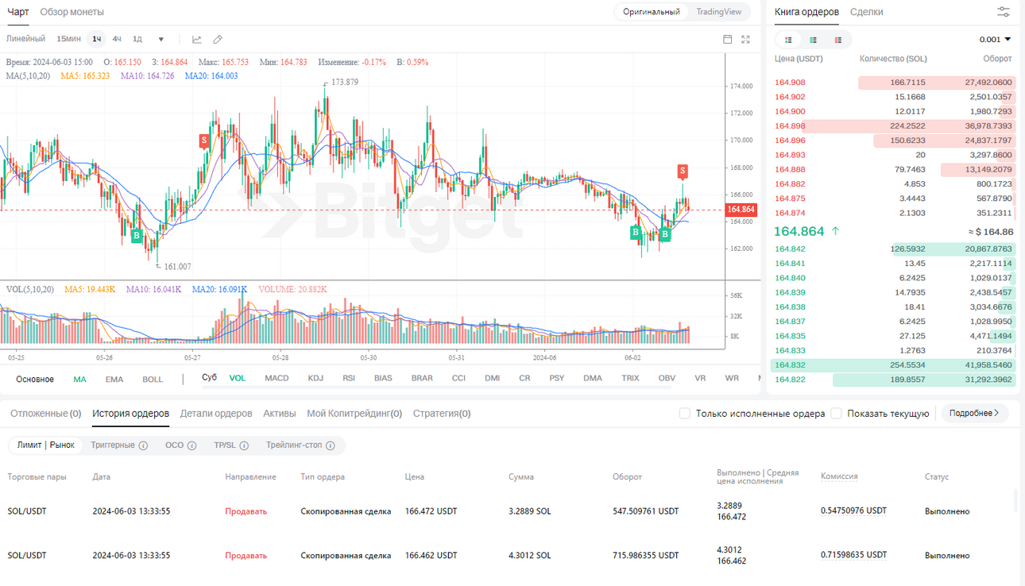1025x586 pixels.
Task: Open the Отложенные (0) tab
Action: [x=45, y=413]
